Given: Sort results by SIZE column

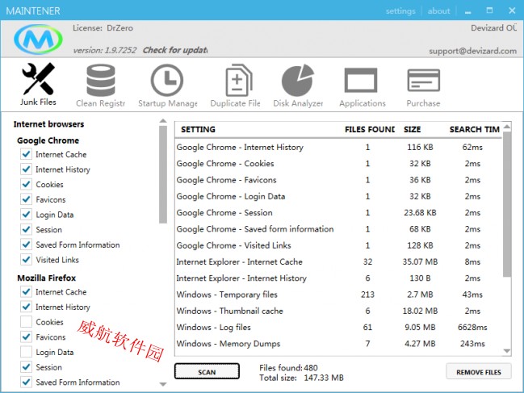Looking at the screenshot, I should click(x=413, y=129).
